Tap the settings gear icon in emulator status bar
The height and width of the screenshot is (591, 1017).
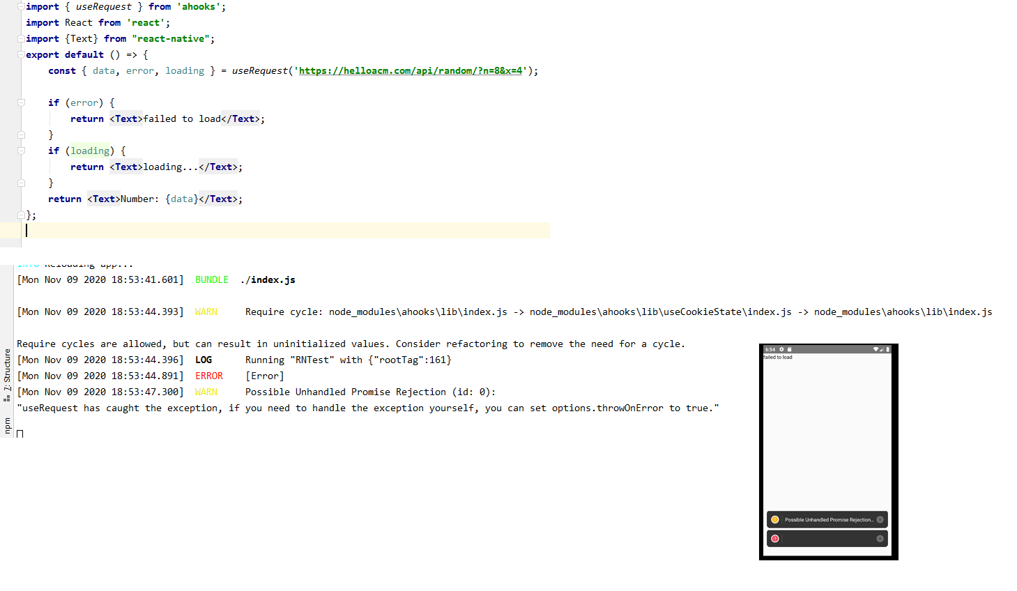point(781,349)
